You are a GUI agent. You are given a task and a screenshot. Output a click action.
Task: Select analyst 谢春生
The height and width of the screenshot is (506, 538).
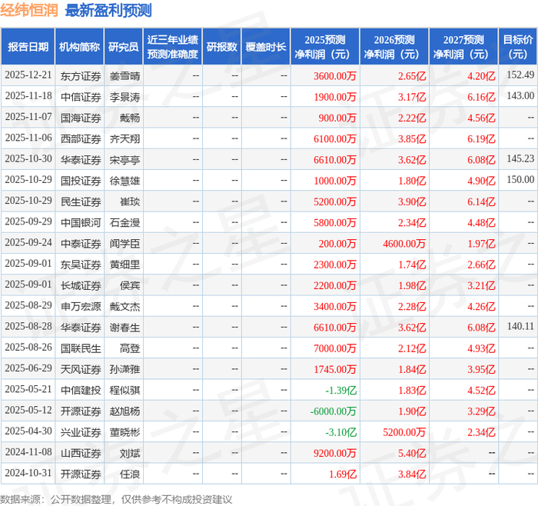tap(125, 327)
